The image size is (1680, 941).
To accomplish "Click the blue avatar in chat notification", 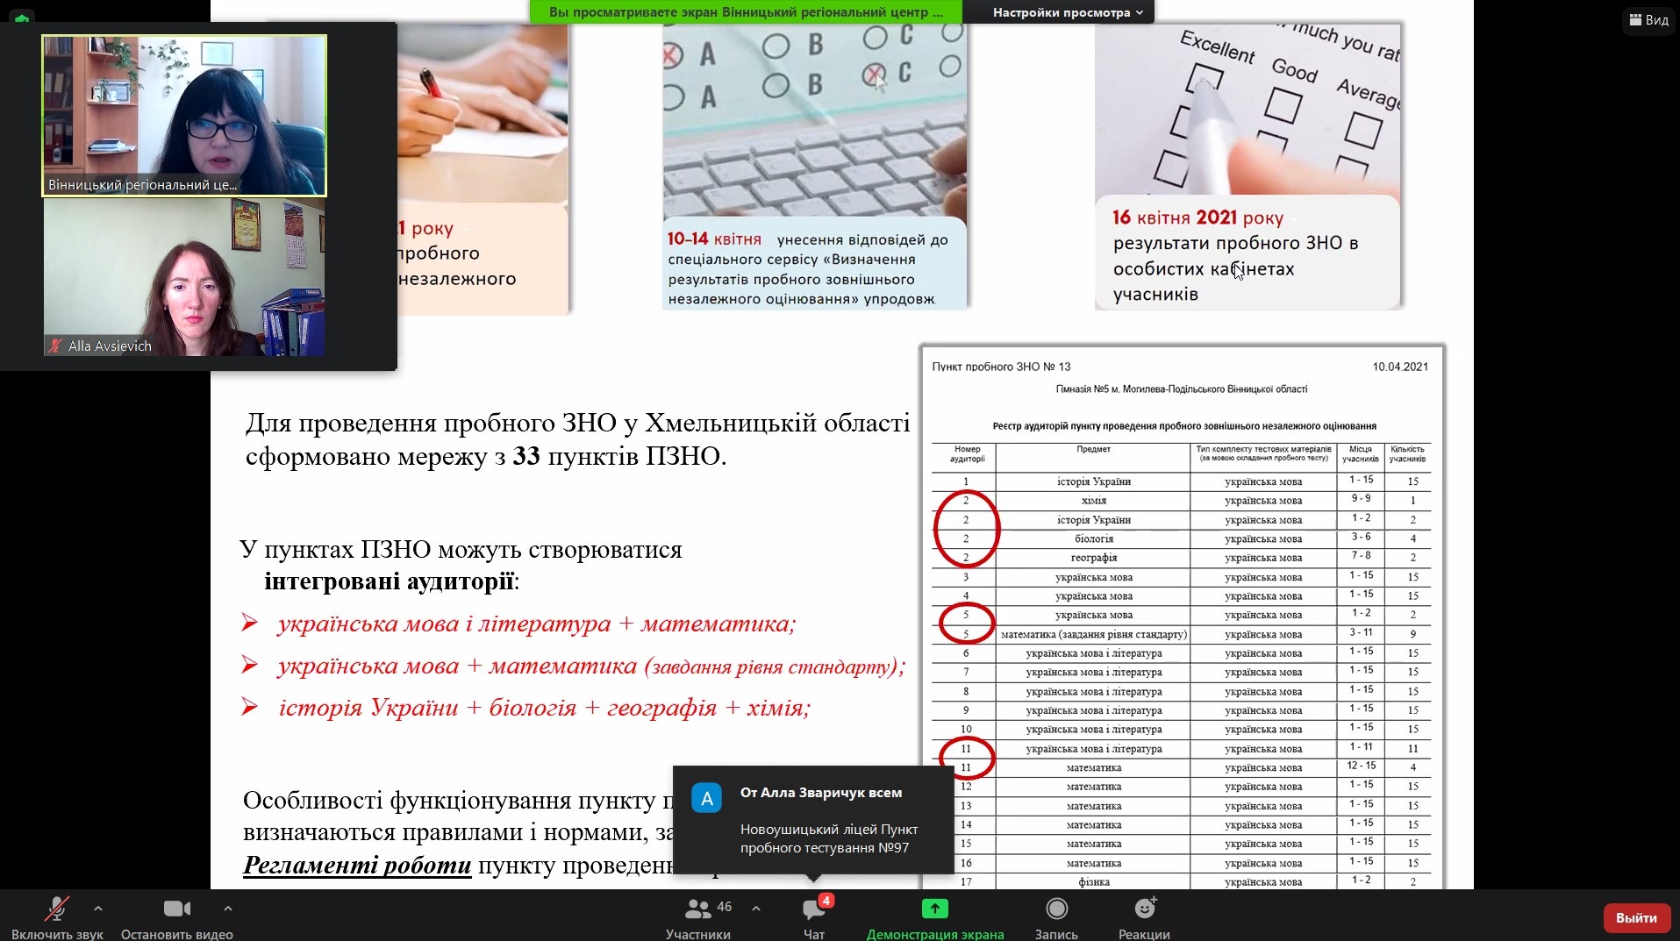I will (706, 799).
